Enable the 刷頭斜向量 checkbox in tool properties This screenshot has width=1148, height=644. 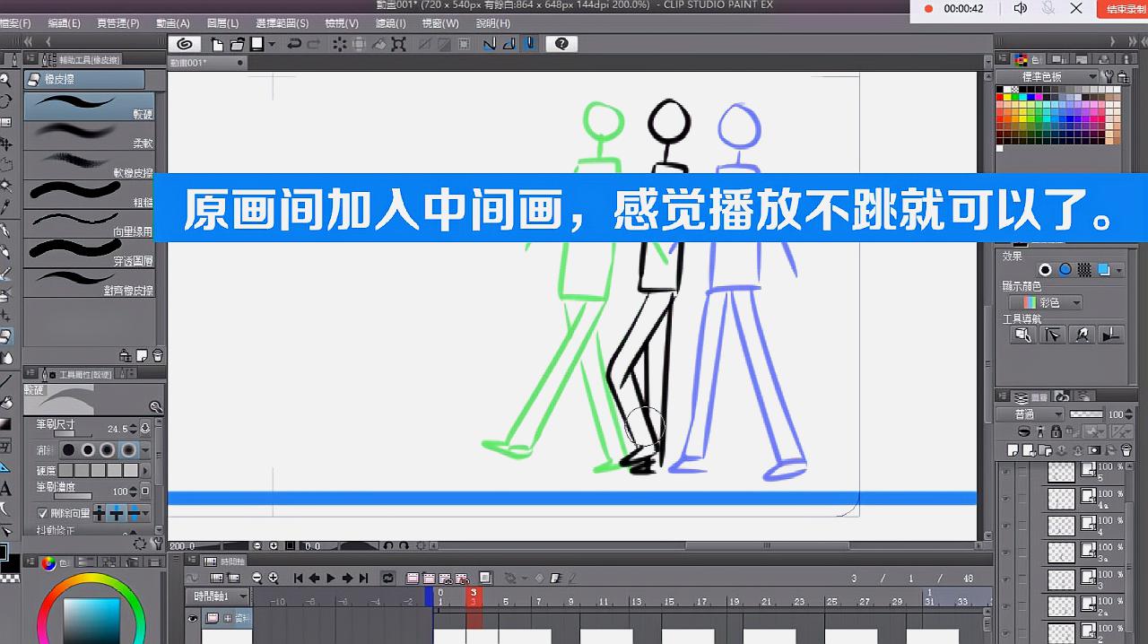click(42, 512)
